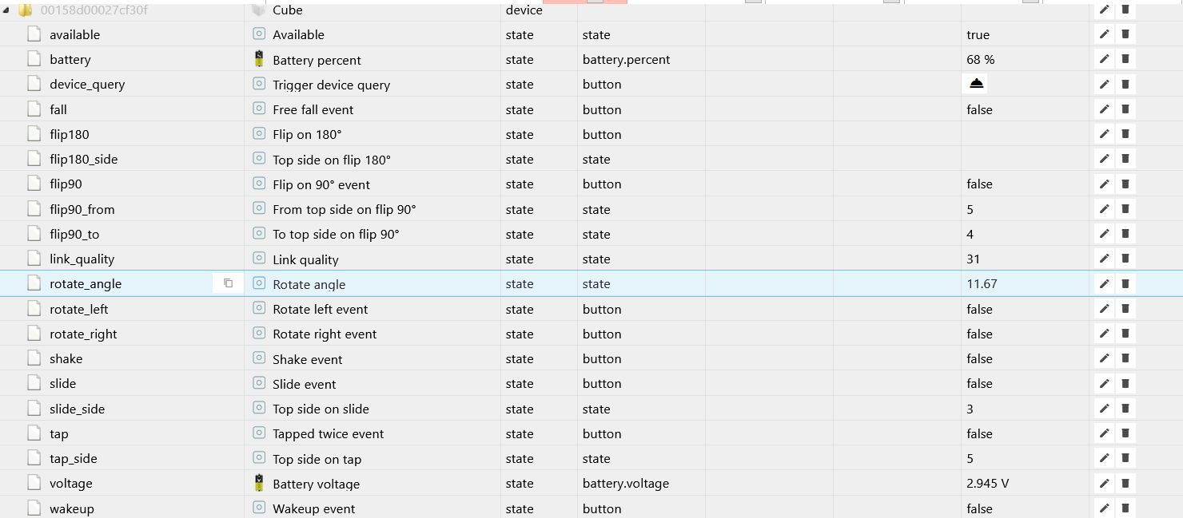
Task: Edit the battery object with pencil icon
Action: (x=1104, y=59)
